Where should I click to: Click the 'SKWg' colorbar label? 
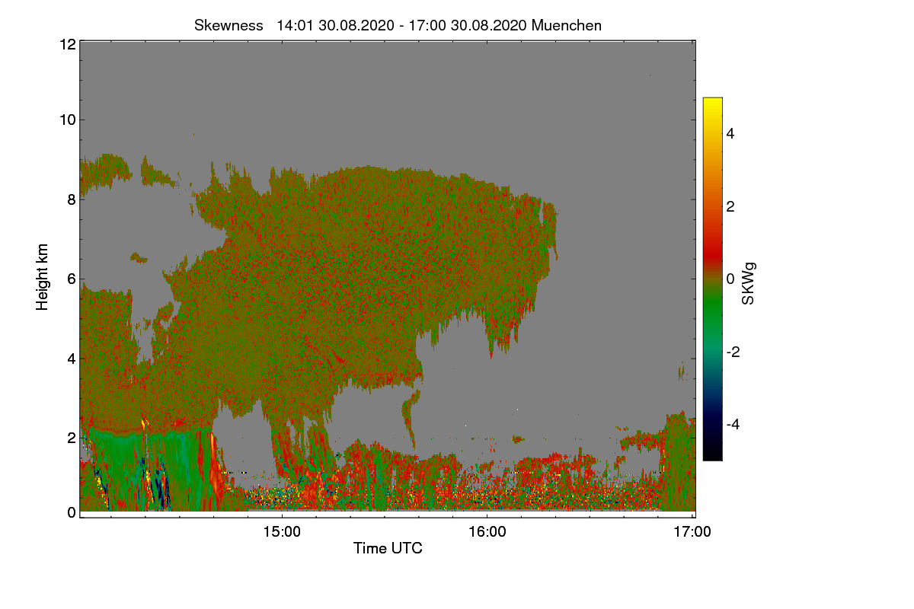point(749,284)
